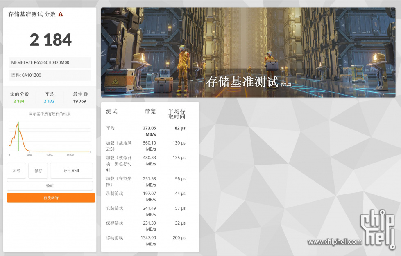Click device name MEMBLAZE P6536CH0320M00
The width and height of the screenshot is (401, 256).
pyautogui.click(x=50, y=62)
